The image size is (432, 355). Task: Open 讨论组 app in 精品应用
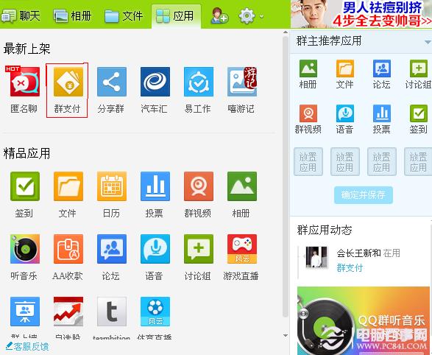(x=199, y=249)
